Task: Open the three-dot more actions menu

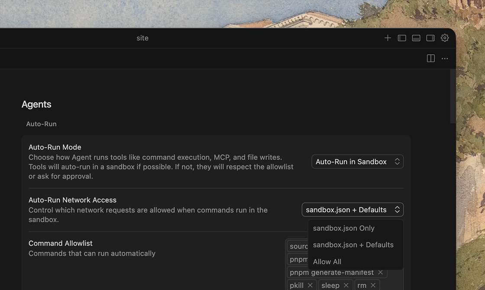Action: pos(445,58)
